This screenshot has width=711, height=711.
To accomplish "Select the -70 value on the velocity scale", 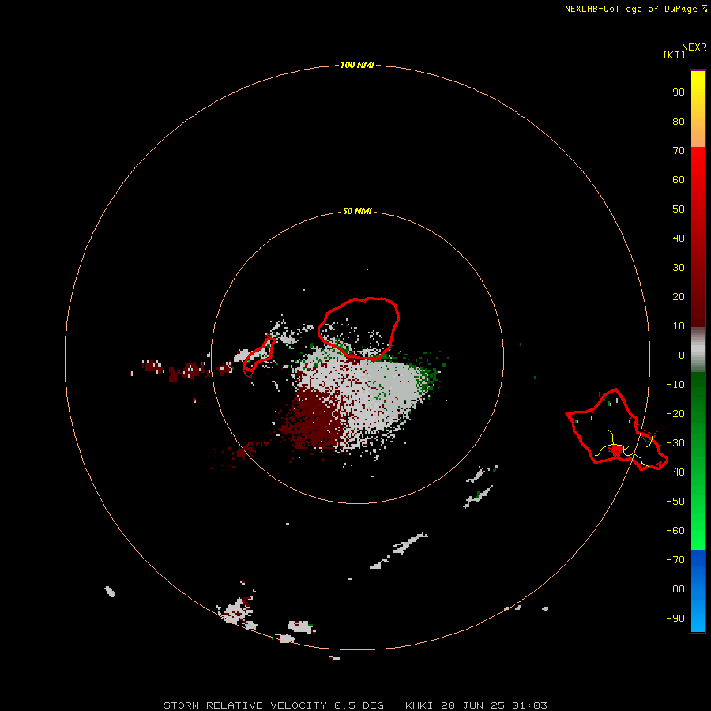I will click(x=675, y=559).
